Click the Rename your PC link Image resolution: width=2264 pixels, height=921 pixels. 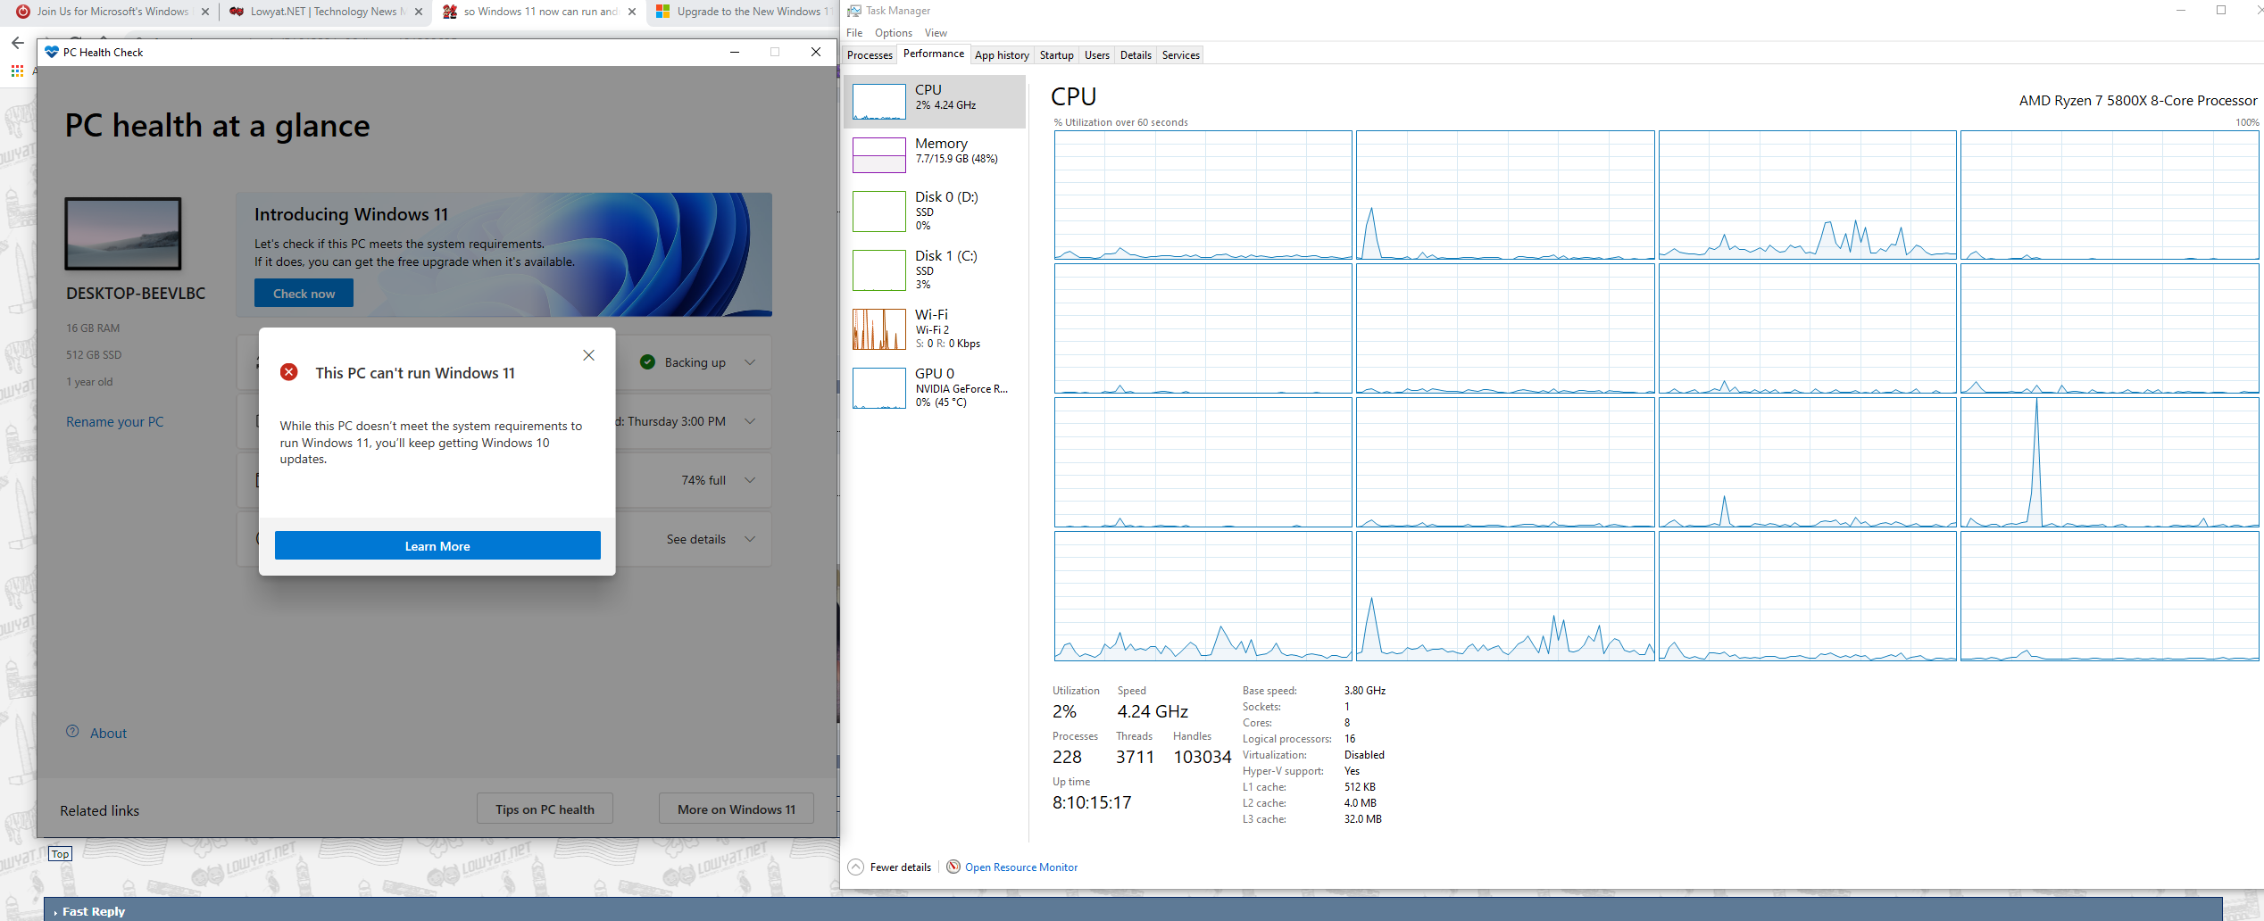coord(114,422)
